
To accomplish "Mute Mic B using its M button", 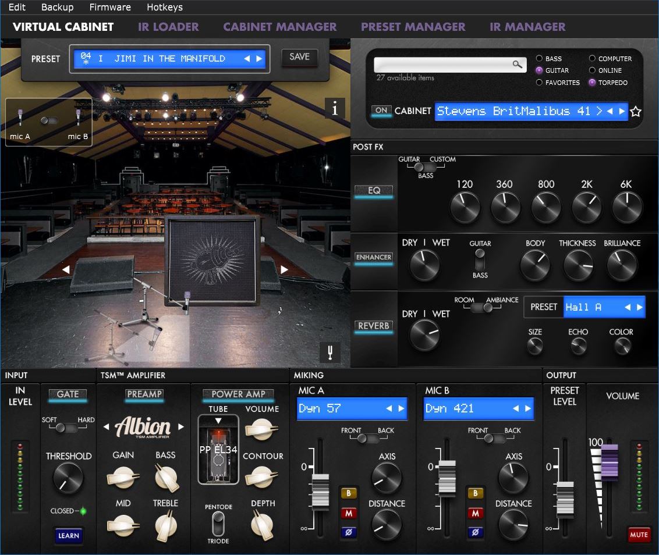I will click(x=476, y=514).
